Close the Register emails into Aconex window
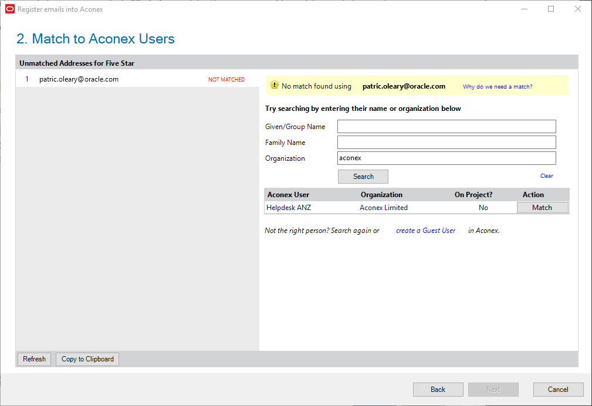 point(578,9)
